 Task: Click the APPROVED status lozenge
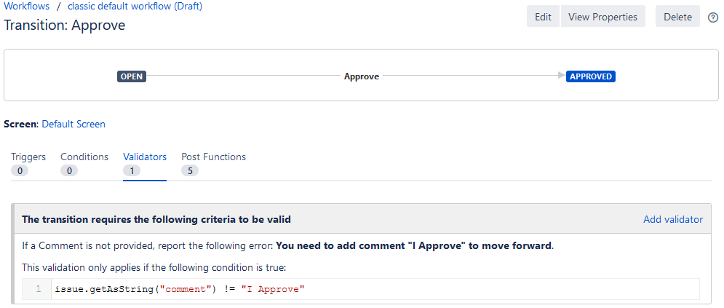coord(591,76)
